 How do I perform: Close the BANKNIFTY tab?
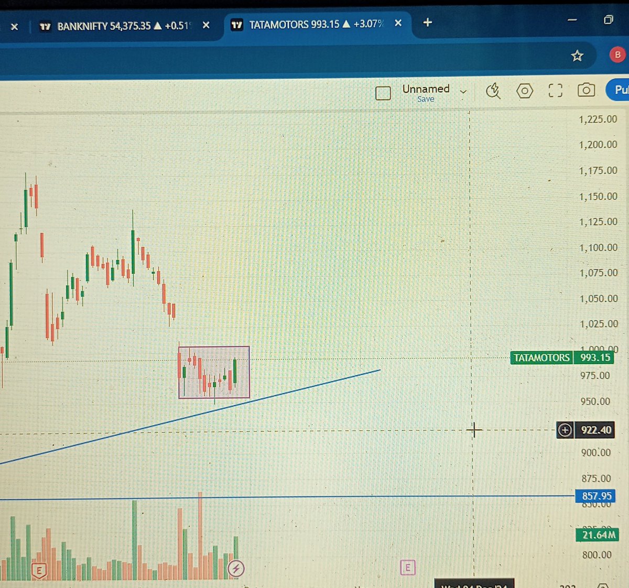[x=206, y=25]
